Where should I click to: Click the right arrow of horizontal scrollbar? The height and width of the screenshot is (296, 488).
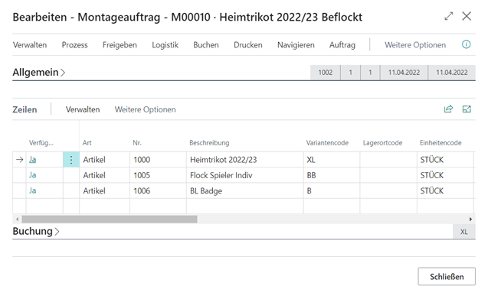tap(470, 220)
